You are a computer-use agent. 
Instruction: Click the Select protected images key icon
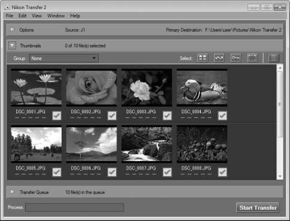[236, 58]
